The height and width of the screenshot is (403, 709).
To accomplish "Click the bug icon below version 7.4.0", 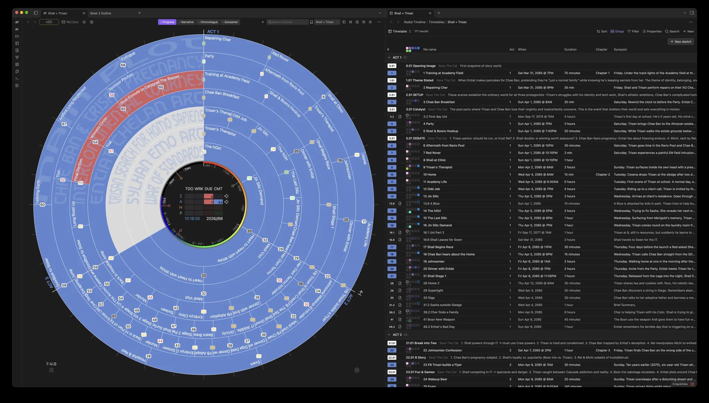I will coord(51,370).
